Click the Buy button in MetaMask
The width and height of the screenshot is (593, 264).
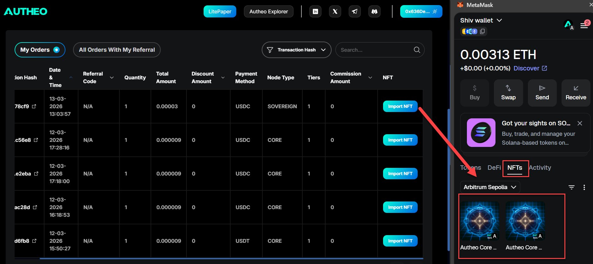(475, 93)
